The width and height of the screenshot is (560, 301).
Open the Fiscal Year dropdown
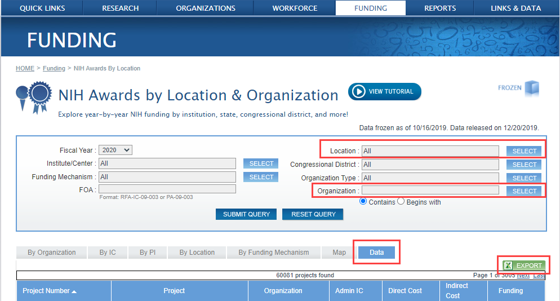pos(115,150)
